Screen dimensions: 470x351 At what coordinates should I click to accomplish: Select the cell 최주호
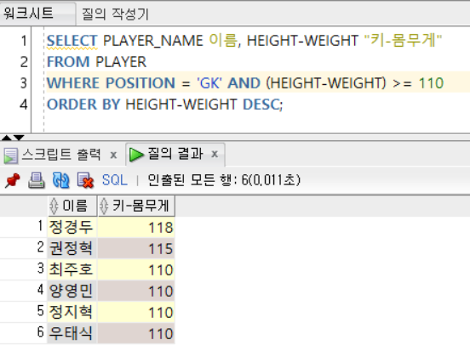[72, 269]
